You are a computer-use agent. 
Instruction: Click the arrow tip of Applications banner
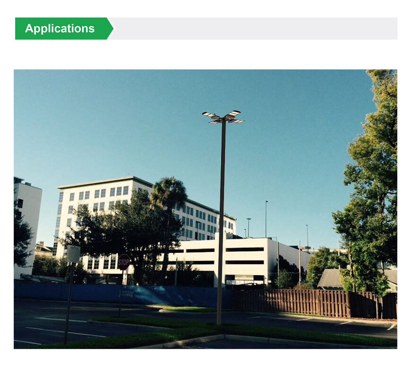(x=111, y=28)
